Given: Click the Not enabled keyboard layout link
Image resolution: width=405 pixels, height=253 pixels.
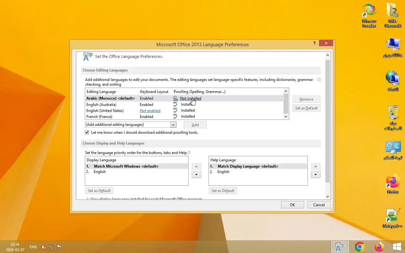Looking at the screenshot, I should (150, 111).
